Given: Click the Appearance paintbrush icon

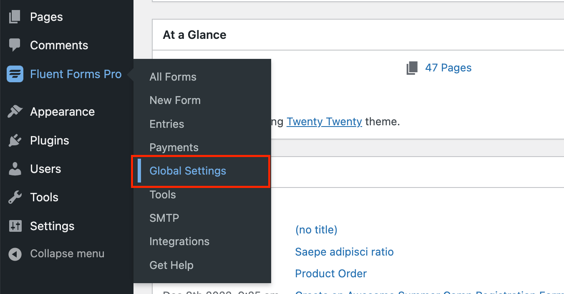Looking at the screenshot, I should pyautogui.click(x=15, y=112).
